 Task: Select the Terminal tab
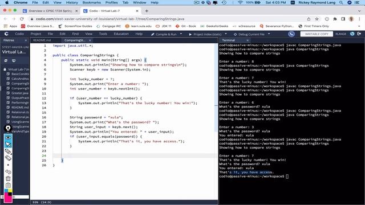(228, 40)
